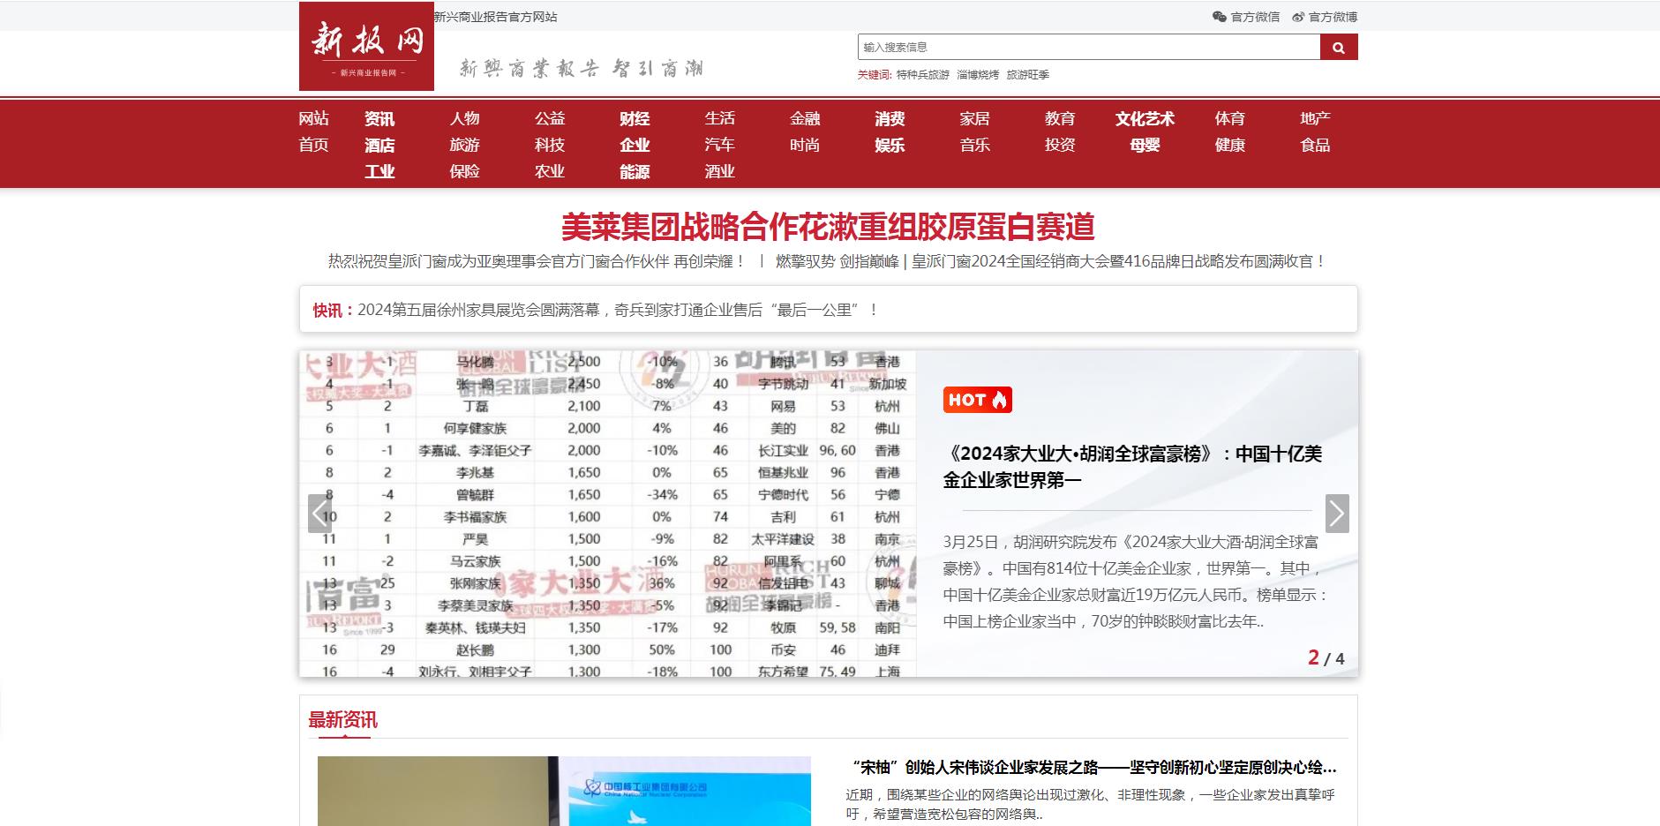Open the 人物 navigation item
This screenshot has width=1660, height=826.
(x=464, y=119)
